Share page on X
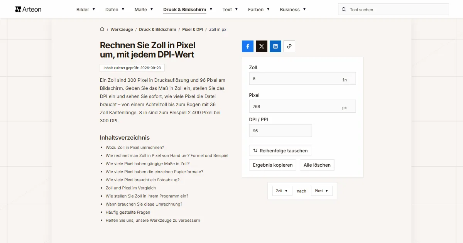Viewport: 463px width, 243px height. [x=262, y=46]
